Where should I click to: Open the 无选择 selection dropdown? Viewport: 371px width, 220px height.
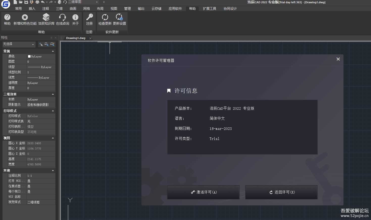tap(19, 44)
